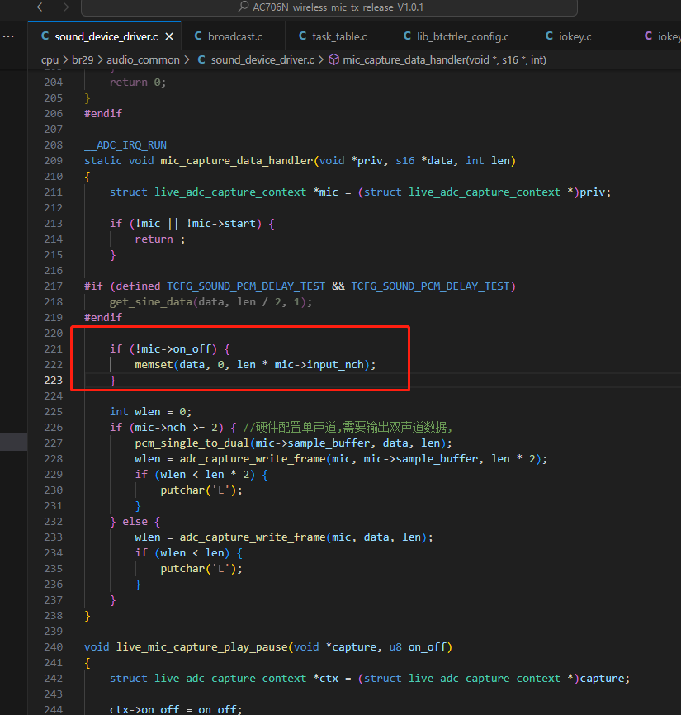The width and height of the screenshot is (681, 715).
Task: Open the task_table.c tab
Action: 338,36
